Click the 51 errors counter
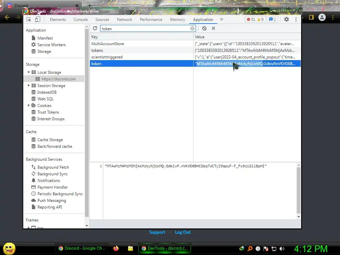Screen dimensions: 340x255 pos(251,20)
